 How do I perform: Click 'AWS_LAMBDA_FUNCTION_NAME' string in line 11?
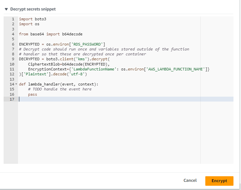click(x=176, y=69)
